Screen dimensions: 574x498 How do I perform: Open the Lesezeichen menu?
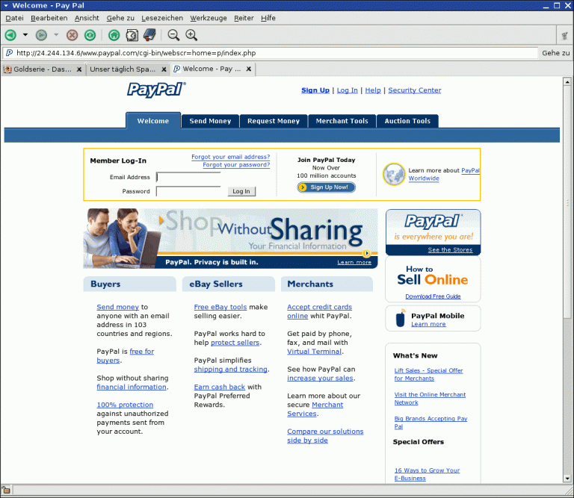click(162, 18)
